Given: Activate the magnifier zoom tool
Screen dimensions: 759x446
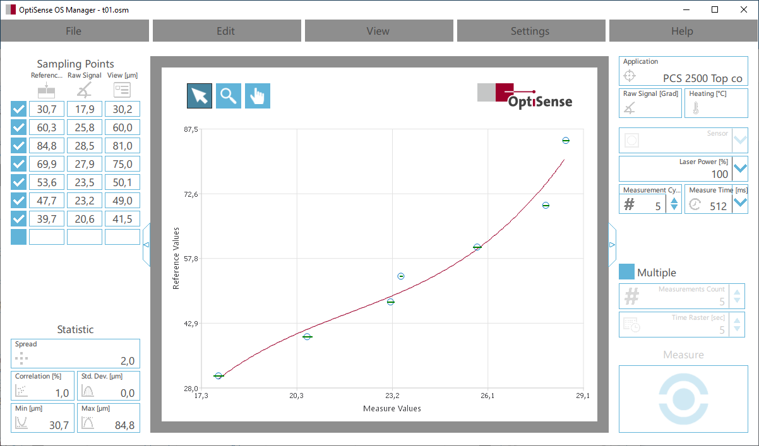Looking at the screenshot, I should pos(229,96).
